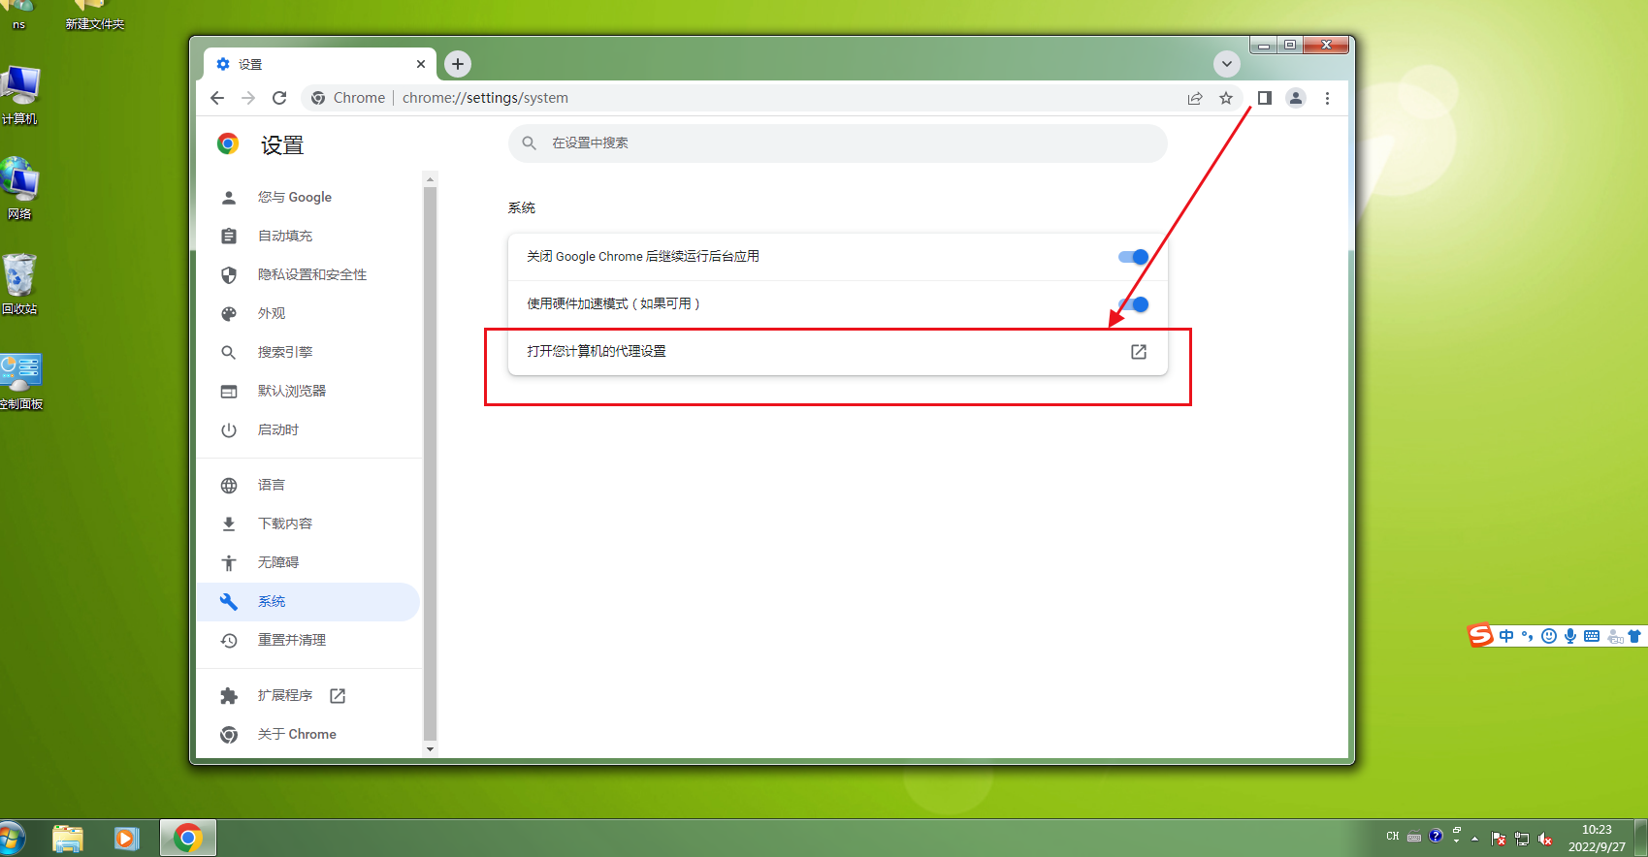Click Sogou microphone voice input icon
This screenshot has height=857, width=1648.
pyautogui.click(x=1570, y=636)
